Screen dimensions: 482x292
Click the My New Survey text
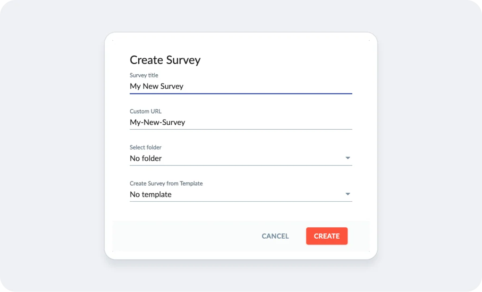pyautogui.click(x=156, y=86)
